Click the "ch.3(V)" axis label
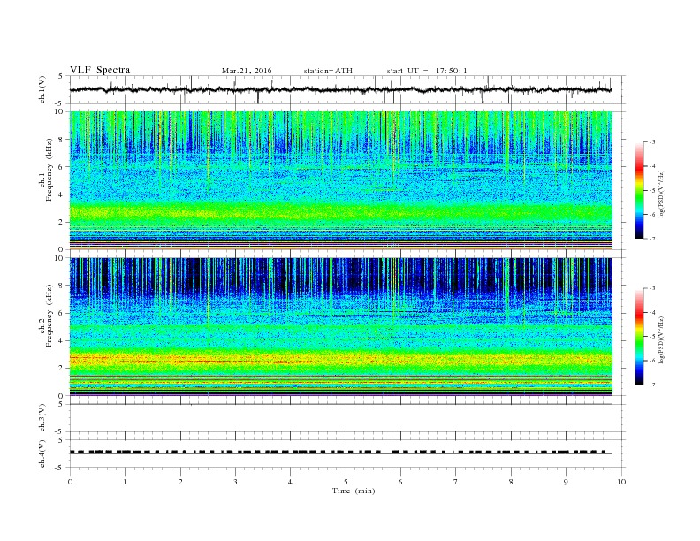Viewport: 700px width, 541px height. pos(42,418)
